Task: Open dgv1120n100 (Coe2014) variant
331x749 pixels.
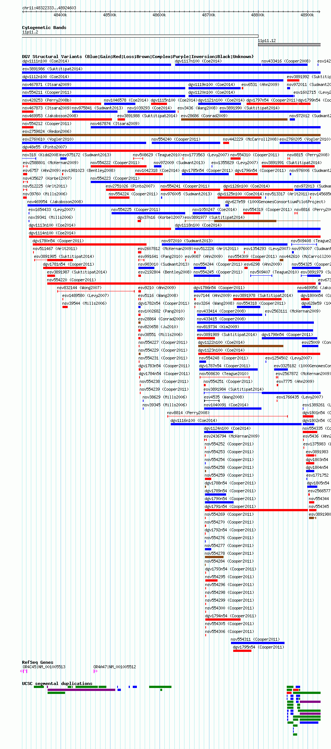Action: coord(241,96)
